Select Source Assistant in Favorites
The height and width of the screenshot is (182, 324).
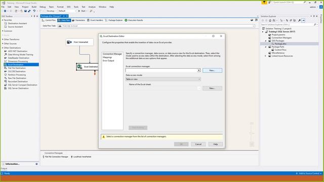coord(15,27)
